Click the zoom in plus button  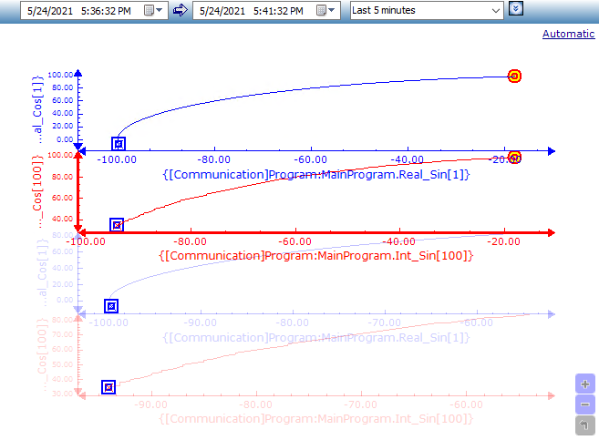(x=585, y=384)
